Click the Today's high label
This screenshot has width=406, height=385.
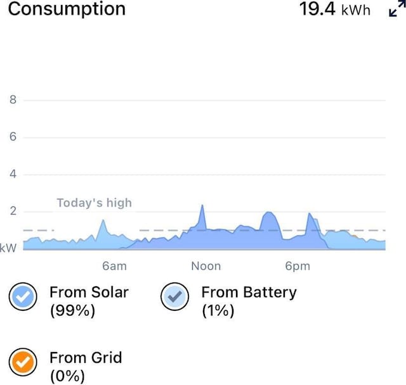click(95, 203)
